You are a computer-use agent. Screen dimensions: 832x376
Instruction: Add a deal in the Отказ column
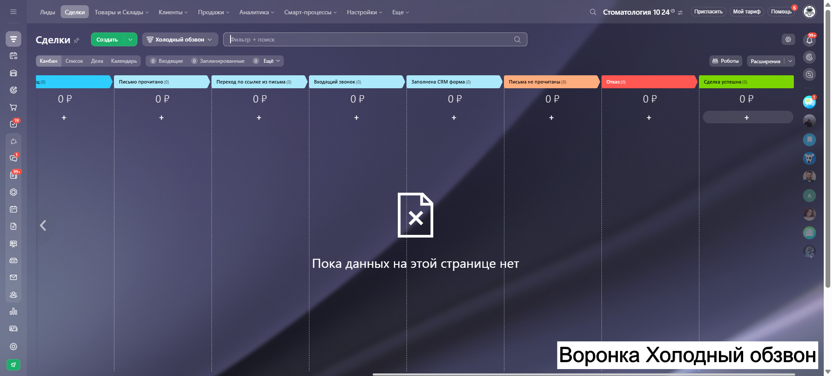649,117
